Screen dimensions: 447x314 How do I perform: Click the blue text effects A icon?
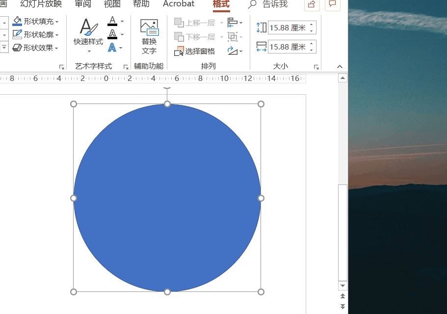[x=112, y=47]
